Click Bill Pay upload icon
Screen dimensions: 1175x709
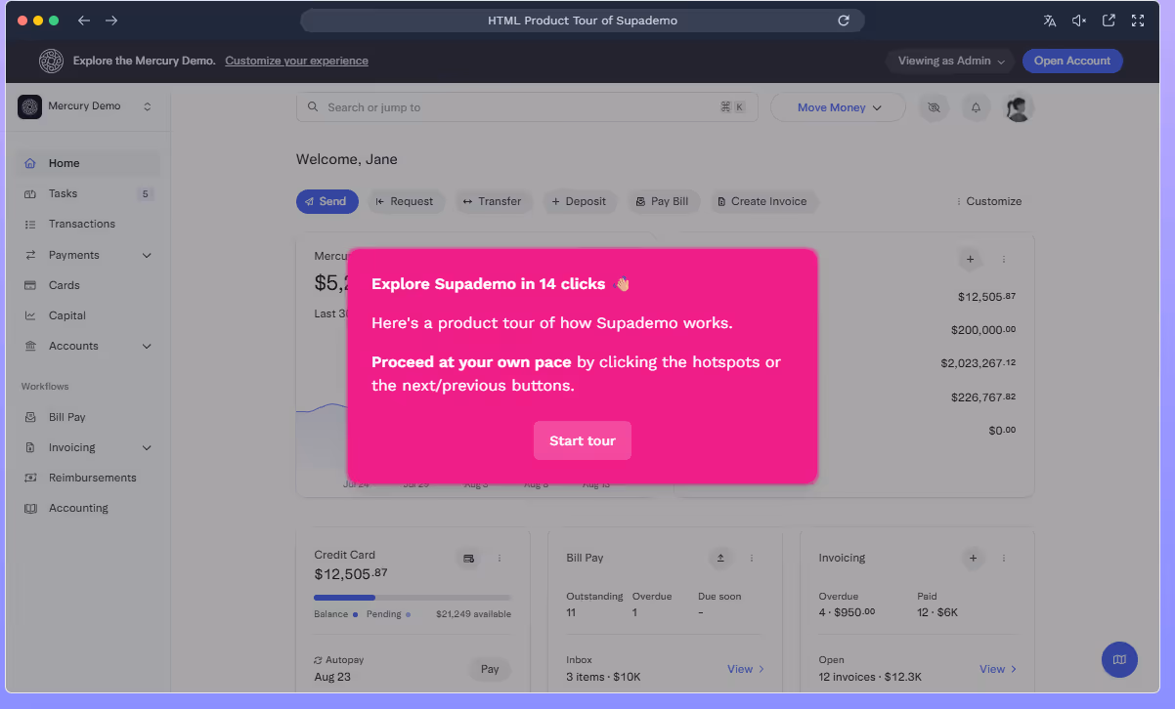(x=720, y=558)
